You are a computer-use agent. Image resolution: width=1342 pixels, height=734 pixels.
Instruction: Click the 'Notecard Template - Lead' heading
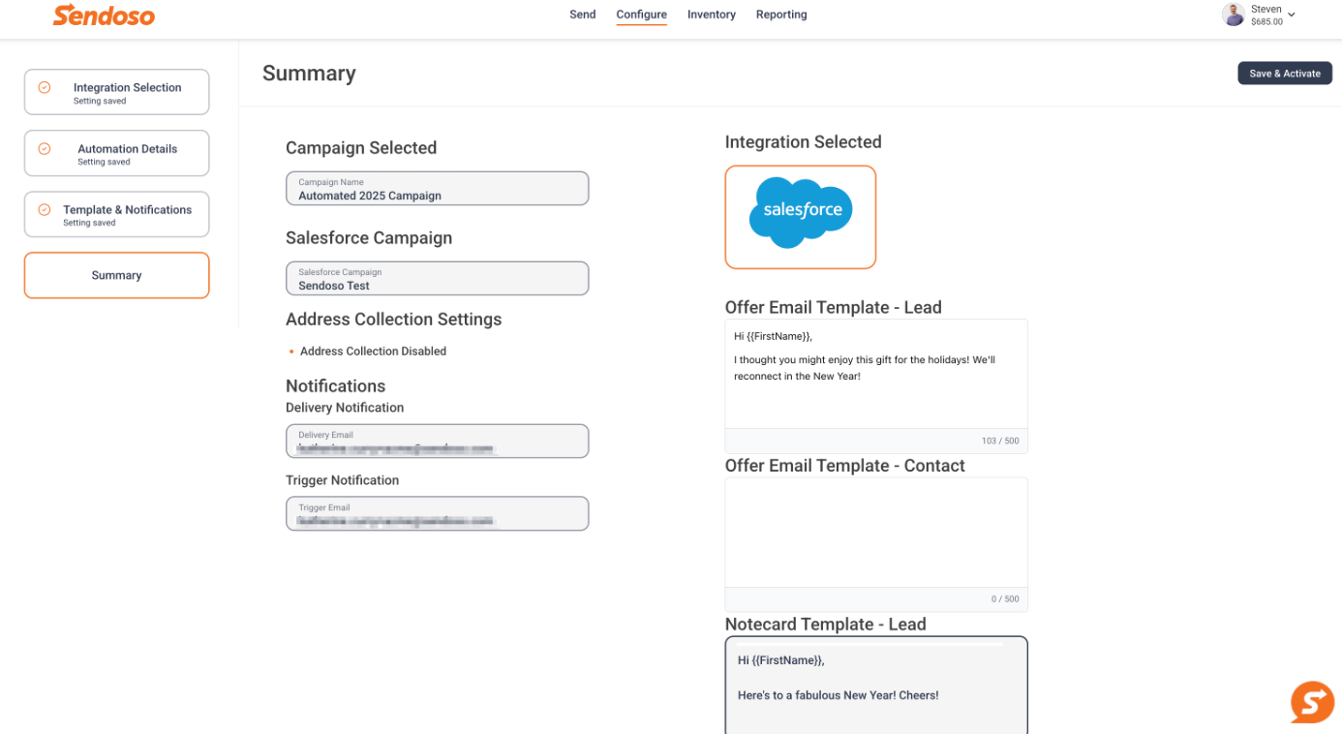[825, 625]
